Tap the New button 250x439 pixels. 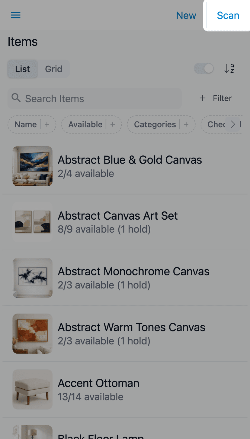[186, 15]
